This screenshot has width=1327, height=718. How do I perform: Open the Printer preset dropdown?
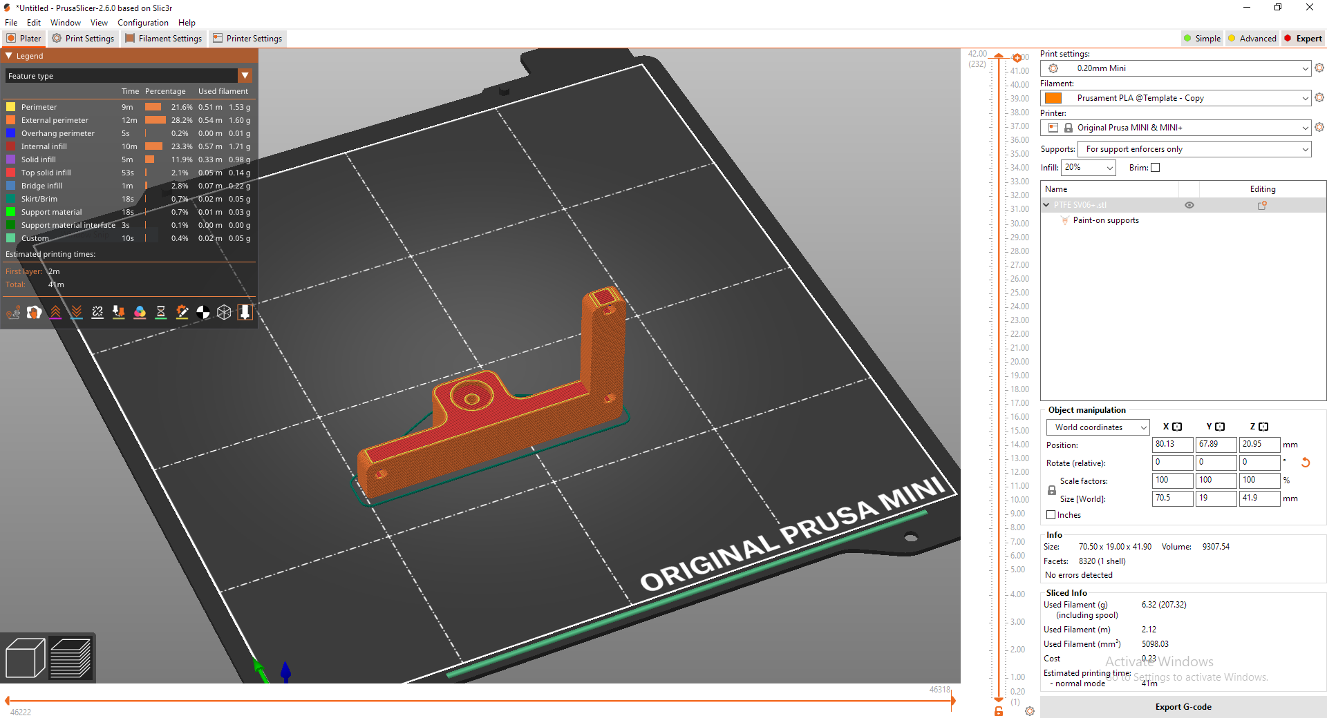tap(1176, 128)
